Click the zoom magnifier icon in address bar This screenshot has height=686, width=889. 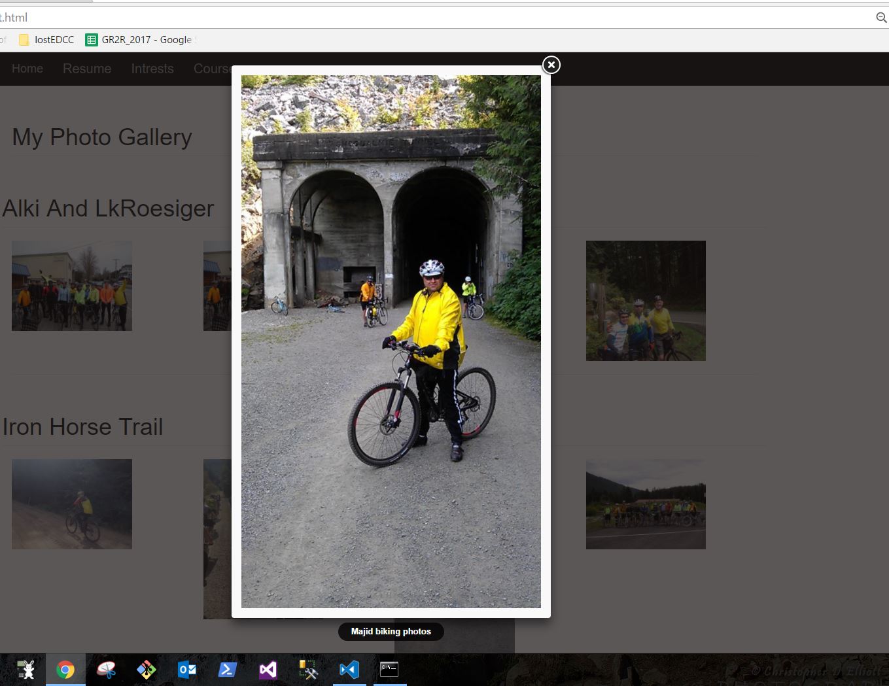tap(881, 18)
